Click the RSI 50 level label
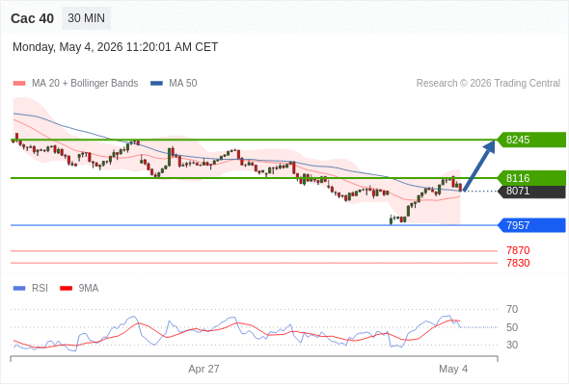 (512, 327)
